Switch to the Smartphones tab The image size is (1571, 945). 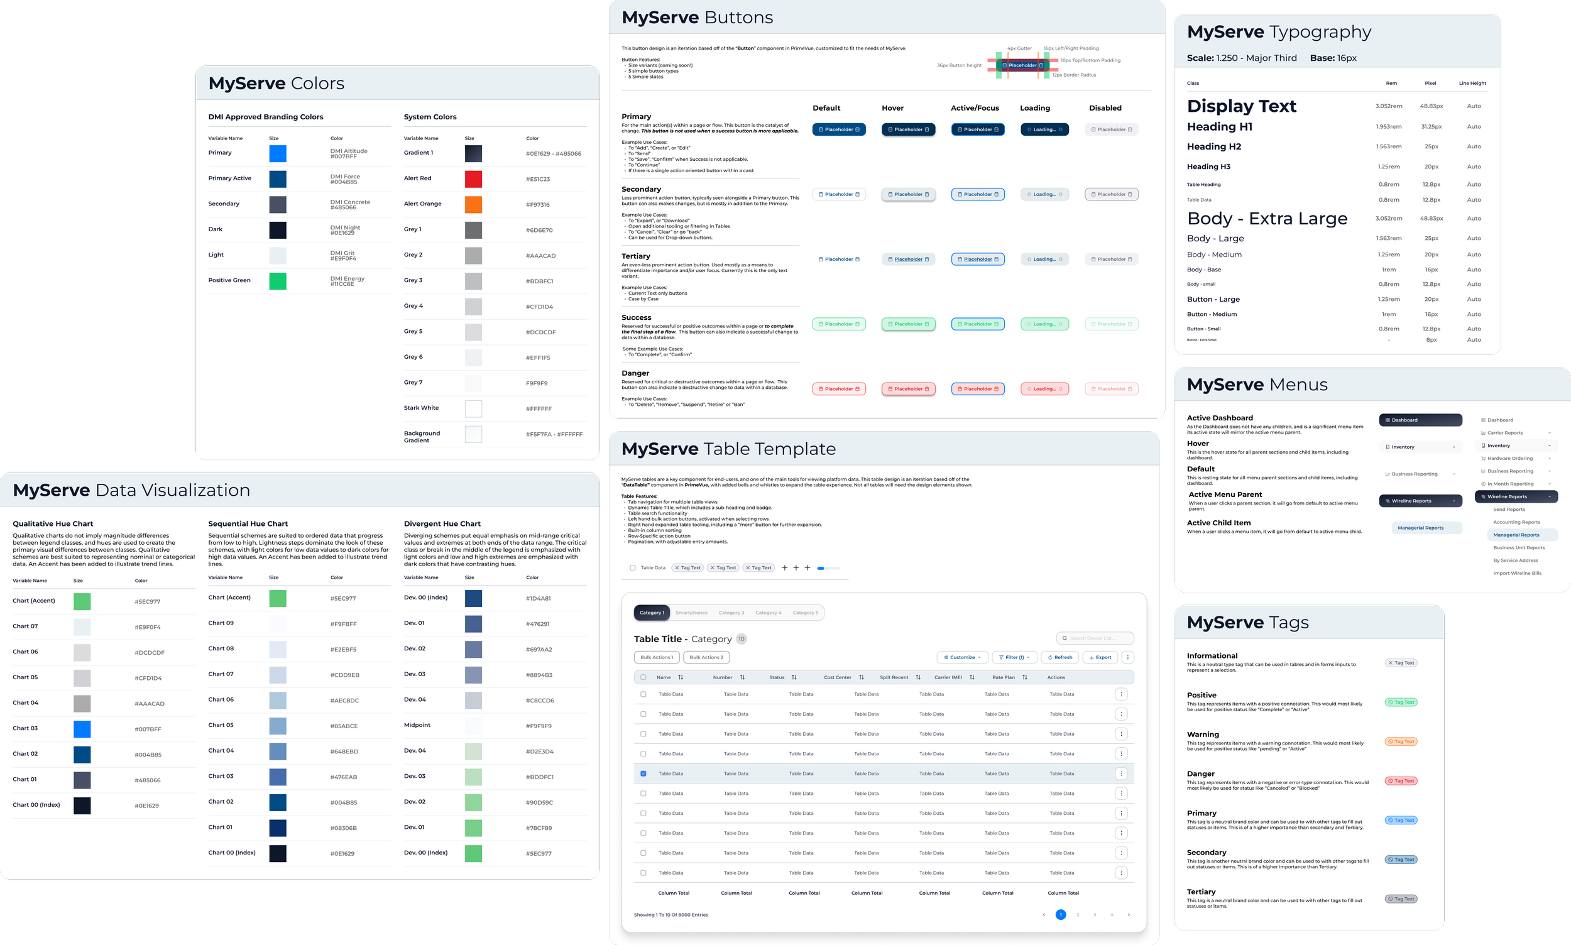[x=691, y=612]
